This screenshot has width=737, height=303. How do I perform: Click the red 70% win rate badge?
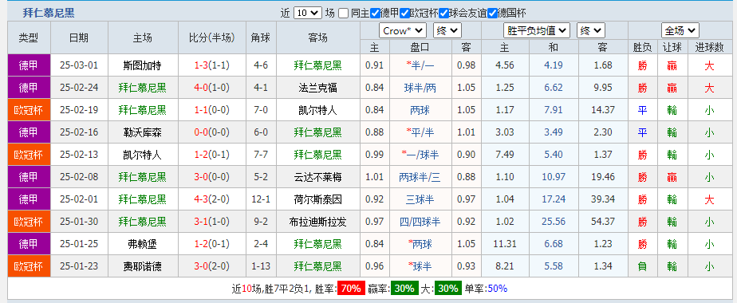pos(352,289)
